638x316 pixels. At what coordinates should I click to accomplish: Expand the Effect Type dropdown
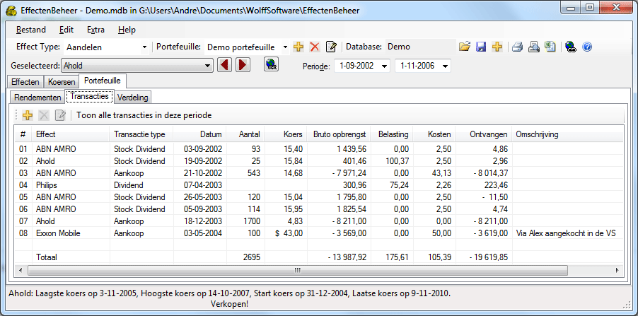point(144,47)
